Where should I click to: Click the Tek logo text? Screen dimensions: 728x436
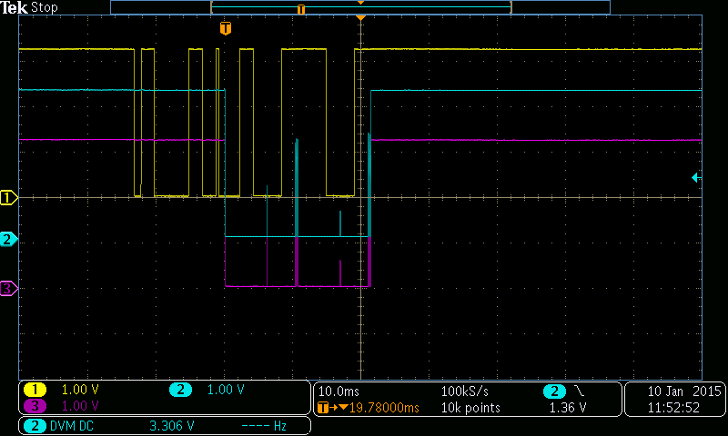(14, 8)
